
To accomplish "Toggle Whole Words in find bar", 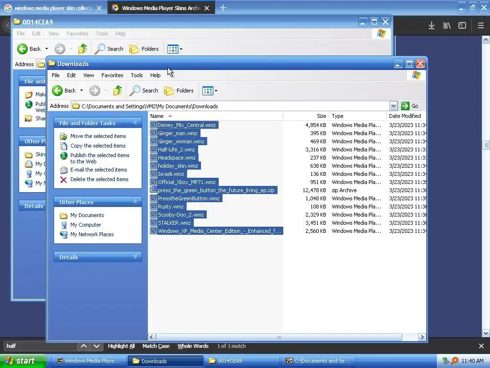I will pos(193,346).
